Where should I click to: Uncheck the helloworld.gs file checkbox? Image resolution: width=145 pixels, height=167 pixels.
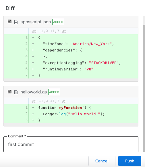[x=9, y=91]
